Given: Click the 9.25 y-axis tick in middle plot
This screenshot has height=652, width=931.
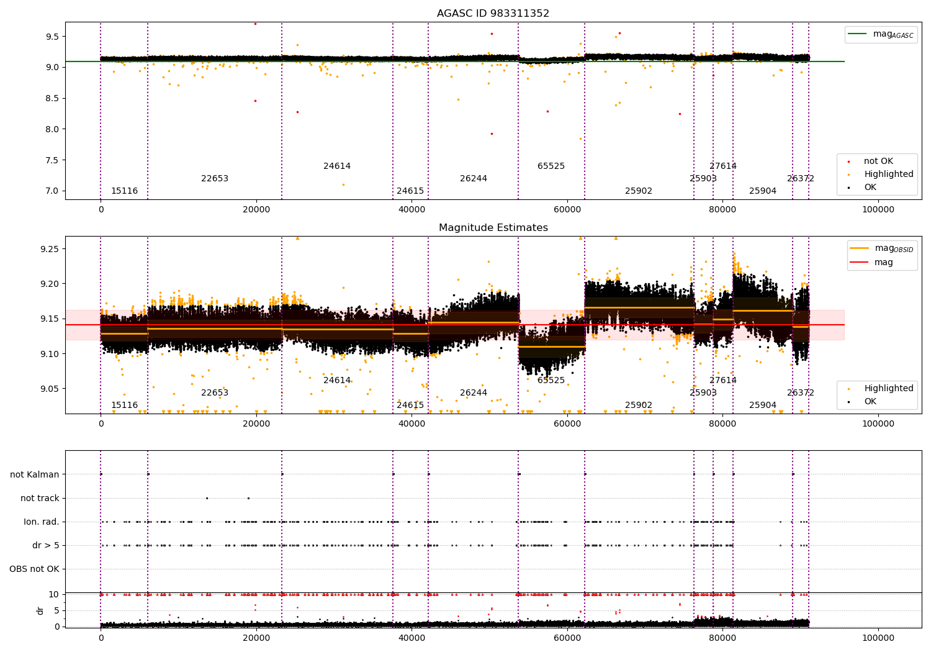Looking at the screenshot, I should [x=50, y=249].
